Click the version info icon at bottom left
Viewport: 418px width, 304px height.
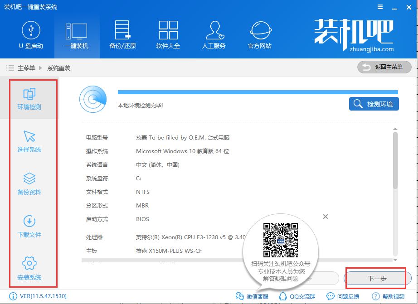(13, 296)
